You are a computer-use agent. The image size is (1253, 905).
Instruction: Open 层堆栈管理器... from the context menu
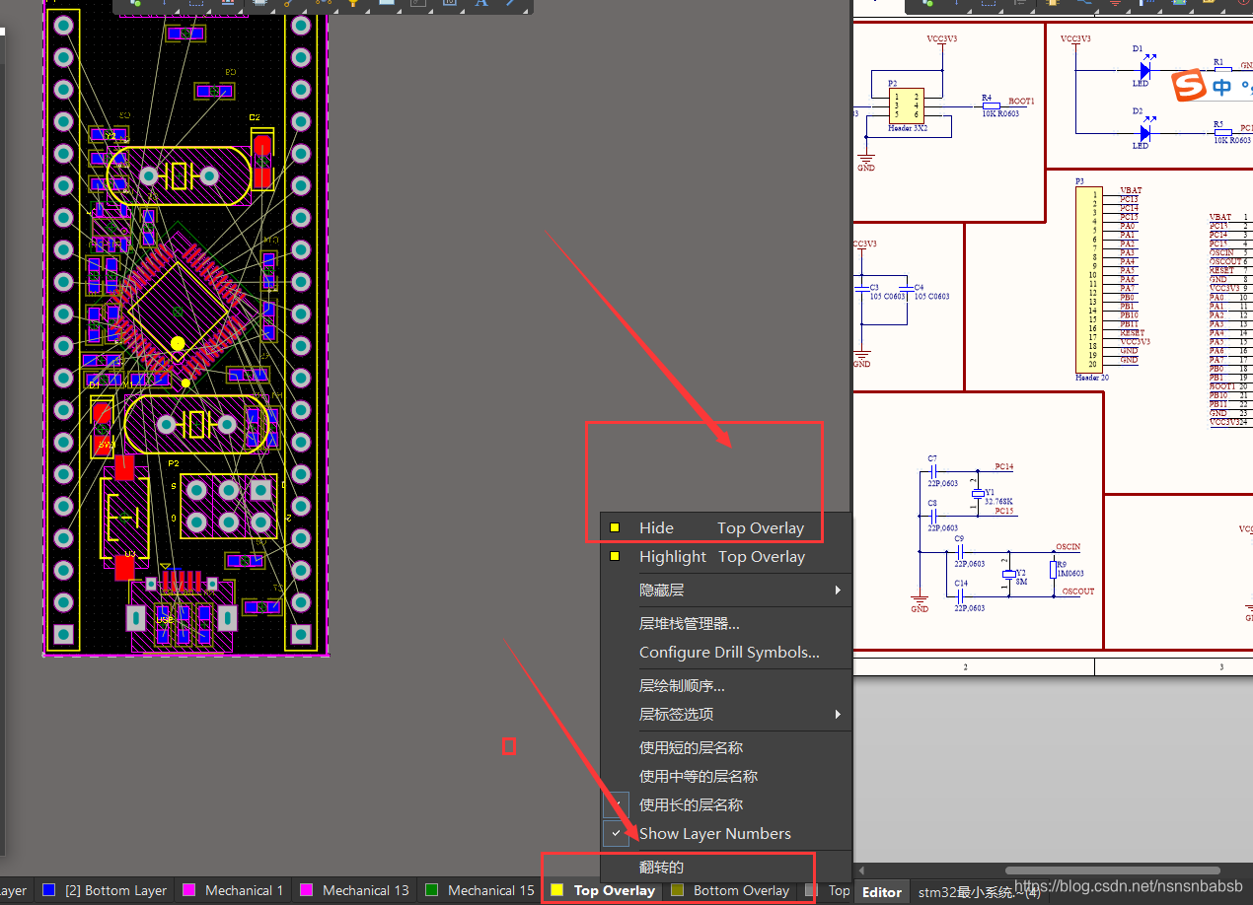[726, 623]
